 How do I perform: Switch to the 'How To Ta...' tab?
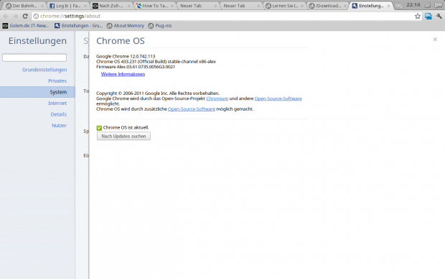coord(154,6)
